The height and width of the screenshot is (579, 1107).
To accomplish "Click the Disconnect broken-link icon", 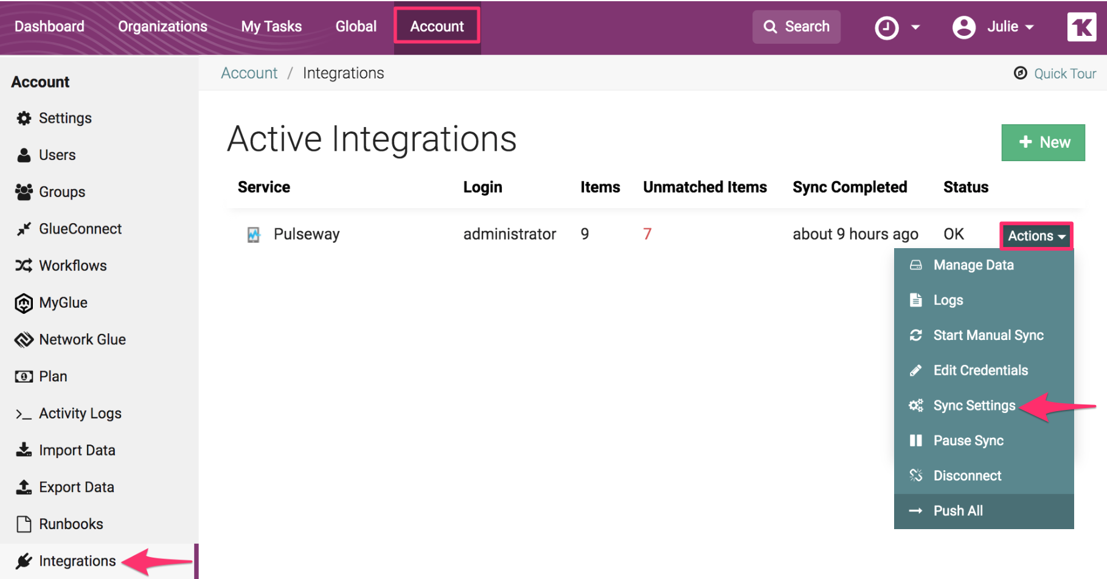I will [x=915, y=476].
